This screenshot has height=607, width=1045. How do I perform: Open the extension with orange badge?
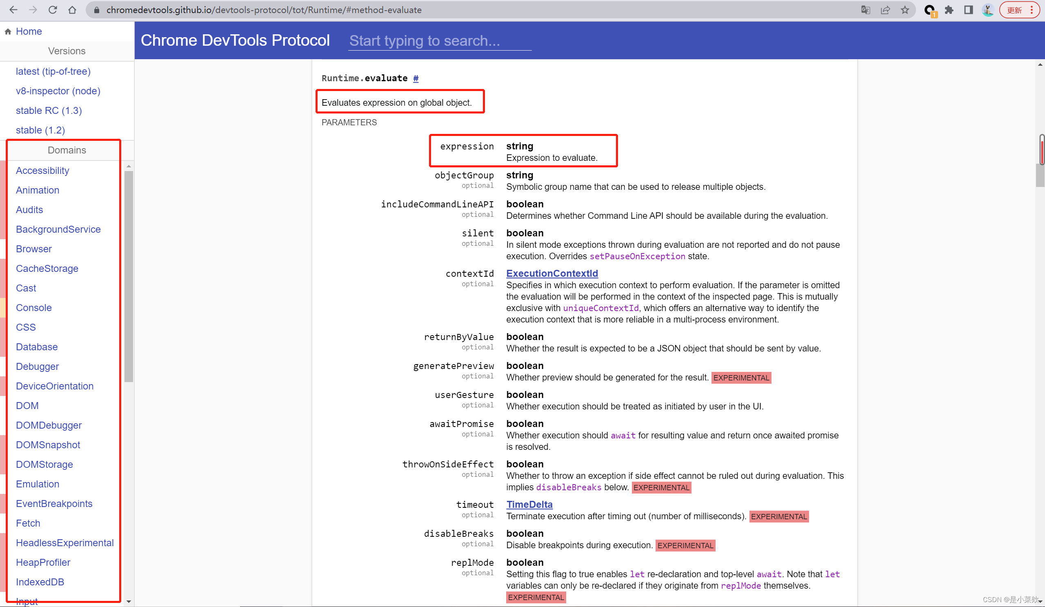(930, 10)
